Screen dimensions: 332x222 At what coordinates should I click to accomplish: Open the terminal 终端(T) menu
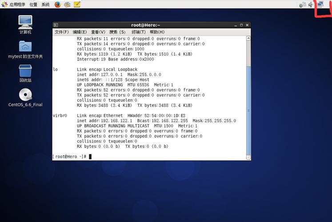[139, 32]
